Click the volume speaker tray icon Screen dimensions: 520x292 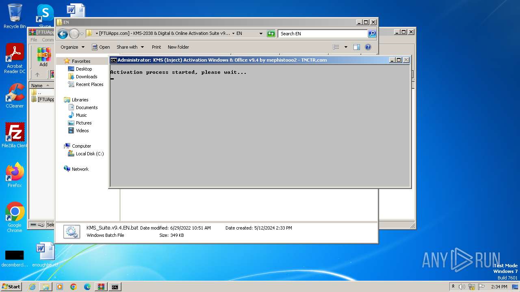tap(462, 287)
